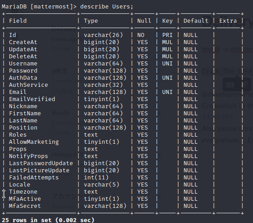253x223 pixels.
Task: Select the 'AuthData' field name
Action: click(x=23, y=78)
